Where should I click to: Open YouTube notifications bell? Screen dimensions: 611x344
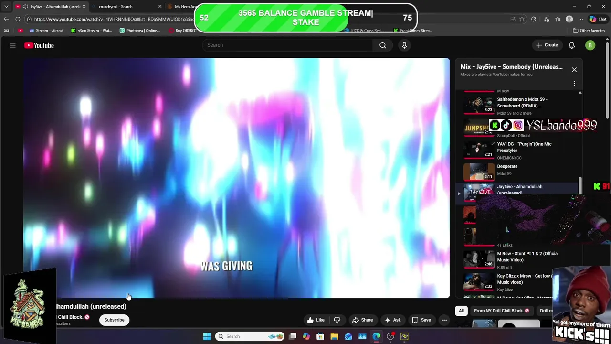tap(572, 45)
